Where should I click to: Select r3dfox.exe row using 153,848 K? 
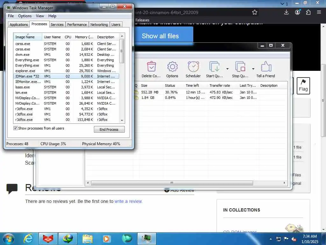66,120
